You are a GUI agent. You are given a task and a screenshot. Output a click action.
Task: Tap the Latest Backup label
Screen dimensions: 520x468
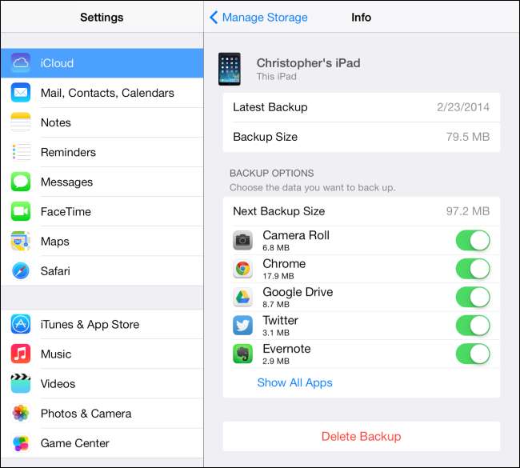(x=270, y=107)
